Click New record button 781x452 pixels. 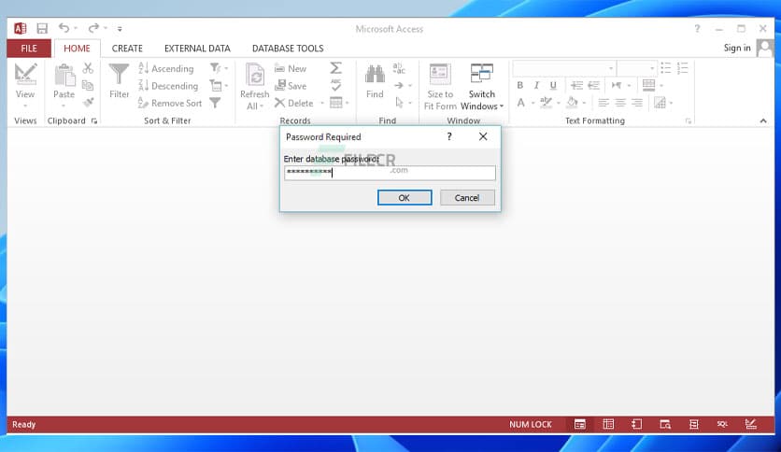click(291, 69)
